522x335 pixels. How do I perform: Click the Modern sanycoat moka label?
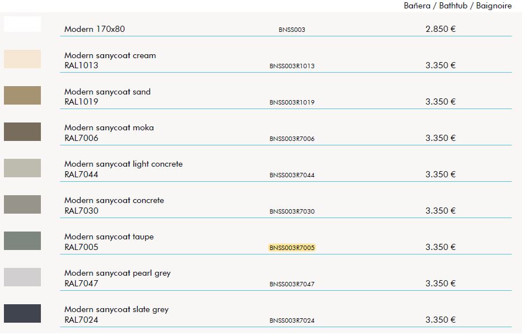109,128
